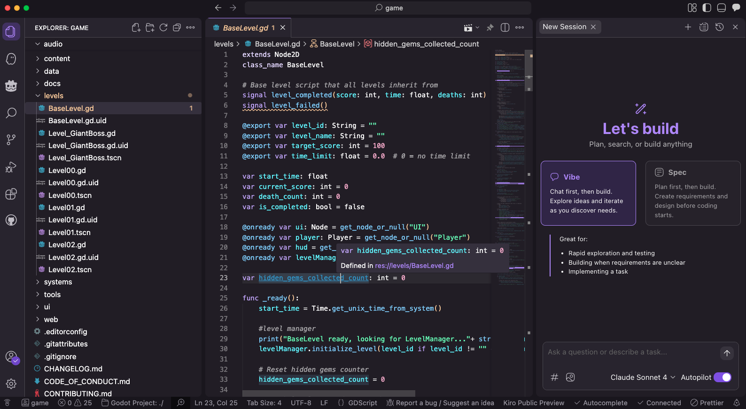The height and width of the screenshot is (409, 746).
Task: Toggle the primary sidebar layout icon
Action: (707, 8)
